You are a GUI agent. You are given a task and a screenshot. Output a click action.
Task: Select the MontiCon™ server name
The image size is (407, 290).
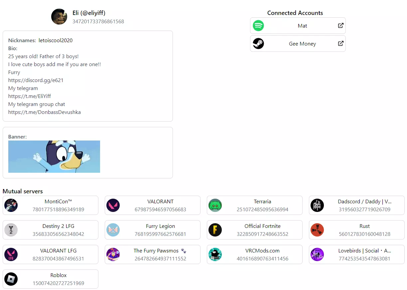point(58,202)
